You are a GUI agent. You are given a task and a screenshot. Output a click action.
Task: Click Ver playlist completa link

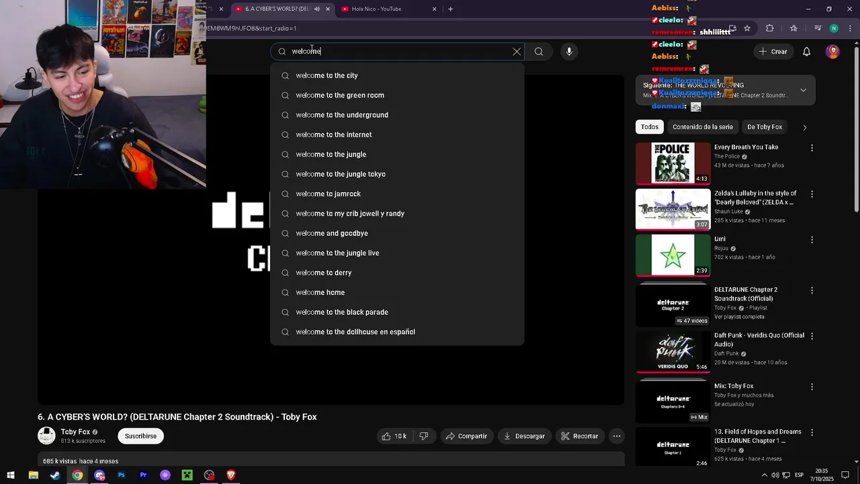coord(739,317)
